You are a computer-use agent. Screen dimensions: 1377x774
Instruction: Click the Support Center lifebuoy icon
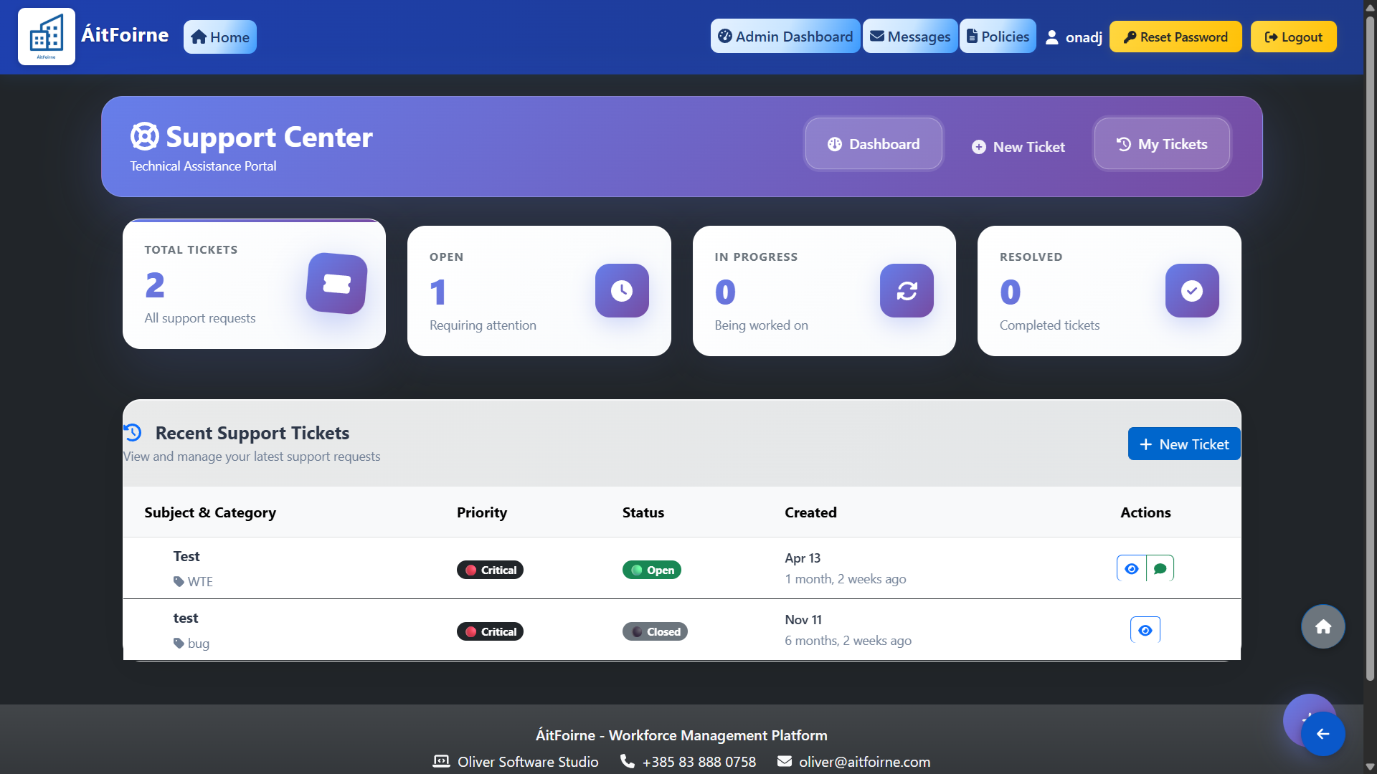(145, 136)
